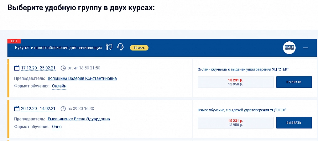Click clock icon beside вс 09:30-16:30
318x141 pixels.
(63, 109)
